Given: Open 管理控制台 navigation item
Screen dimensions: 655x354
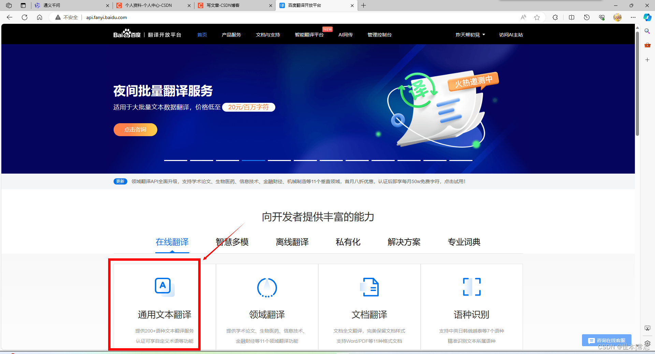Looking at the screenshot, I should click(x=379, y=35).
